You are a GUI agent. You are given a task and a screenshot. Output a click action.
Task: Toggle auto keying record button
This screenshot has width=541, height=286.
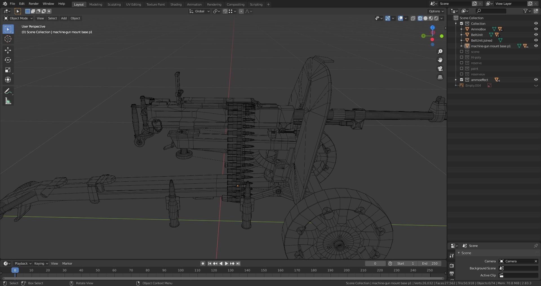coord(203,264)
